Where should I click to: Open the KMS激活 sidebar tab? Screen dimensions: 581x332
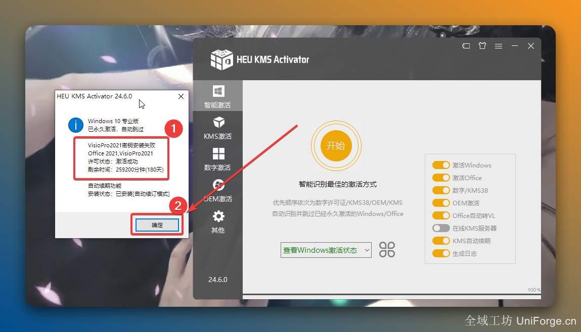coord(218,128)
